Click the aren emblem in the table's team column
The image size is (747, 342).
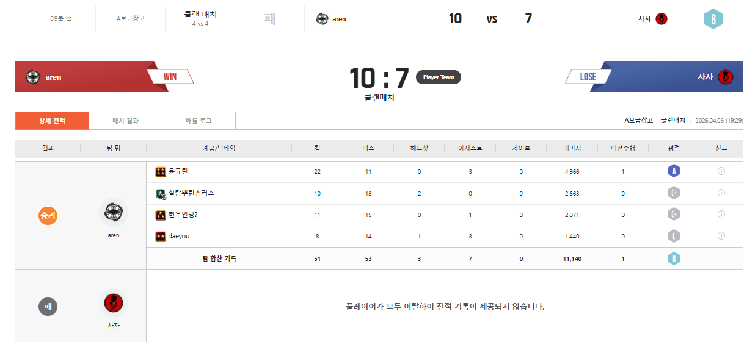[114, 212]
